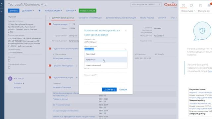Image resolution: width=212 pixels, height=119 pixels.
Task: Open the Метод расчёта combo box arrow
Action: pos(125,49)
